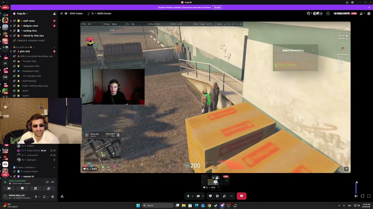Collapse the participants strip above the thumbnail

215,178
